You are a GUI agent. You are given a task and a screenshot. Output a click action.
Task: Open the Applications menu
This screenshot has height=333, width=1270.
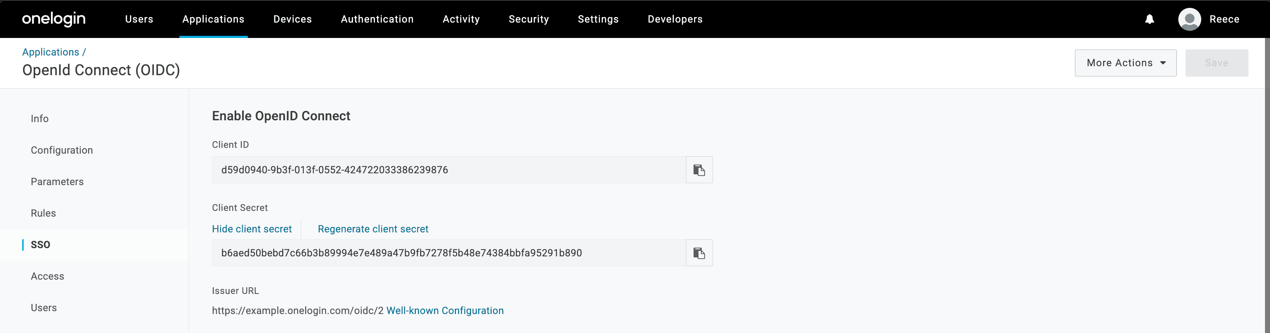(x=213, y=19)
